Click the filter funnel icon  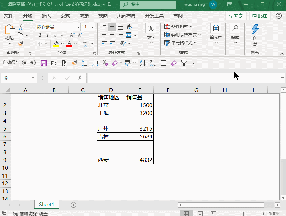184,63
